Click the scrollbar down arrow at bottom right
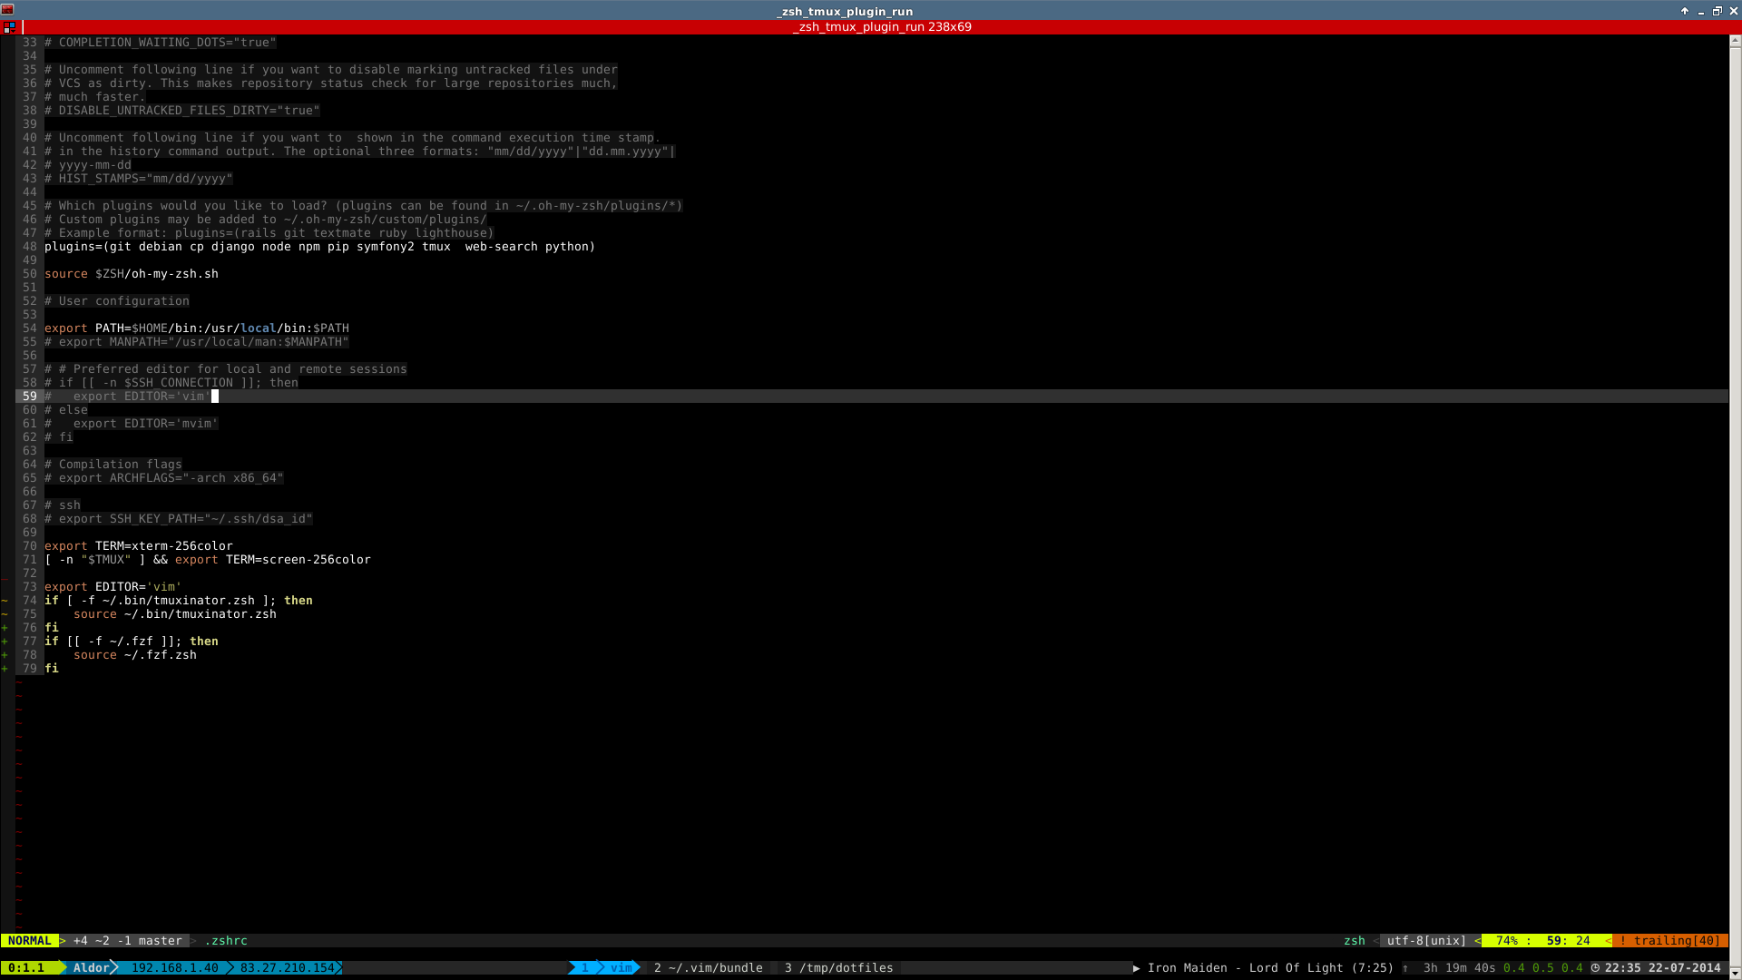This screenshot has height=980, width=1742. click(1735, 973)
